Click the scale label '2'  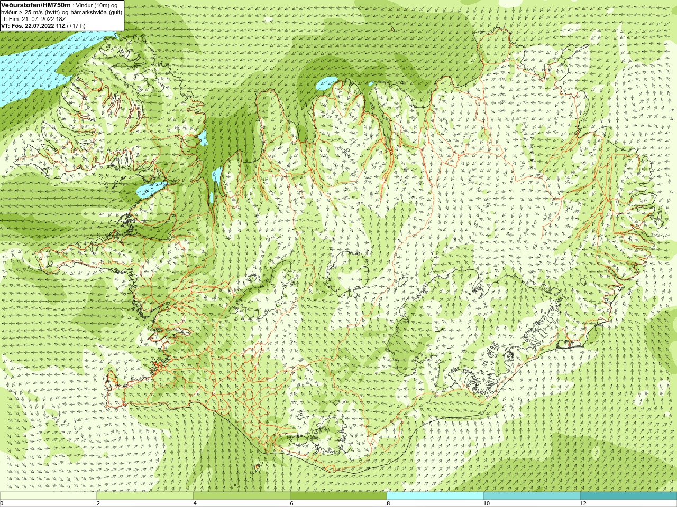98,503
